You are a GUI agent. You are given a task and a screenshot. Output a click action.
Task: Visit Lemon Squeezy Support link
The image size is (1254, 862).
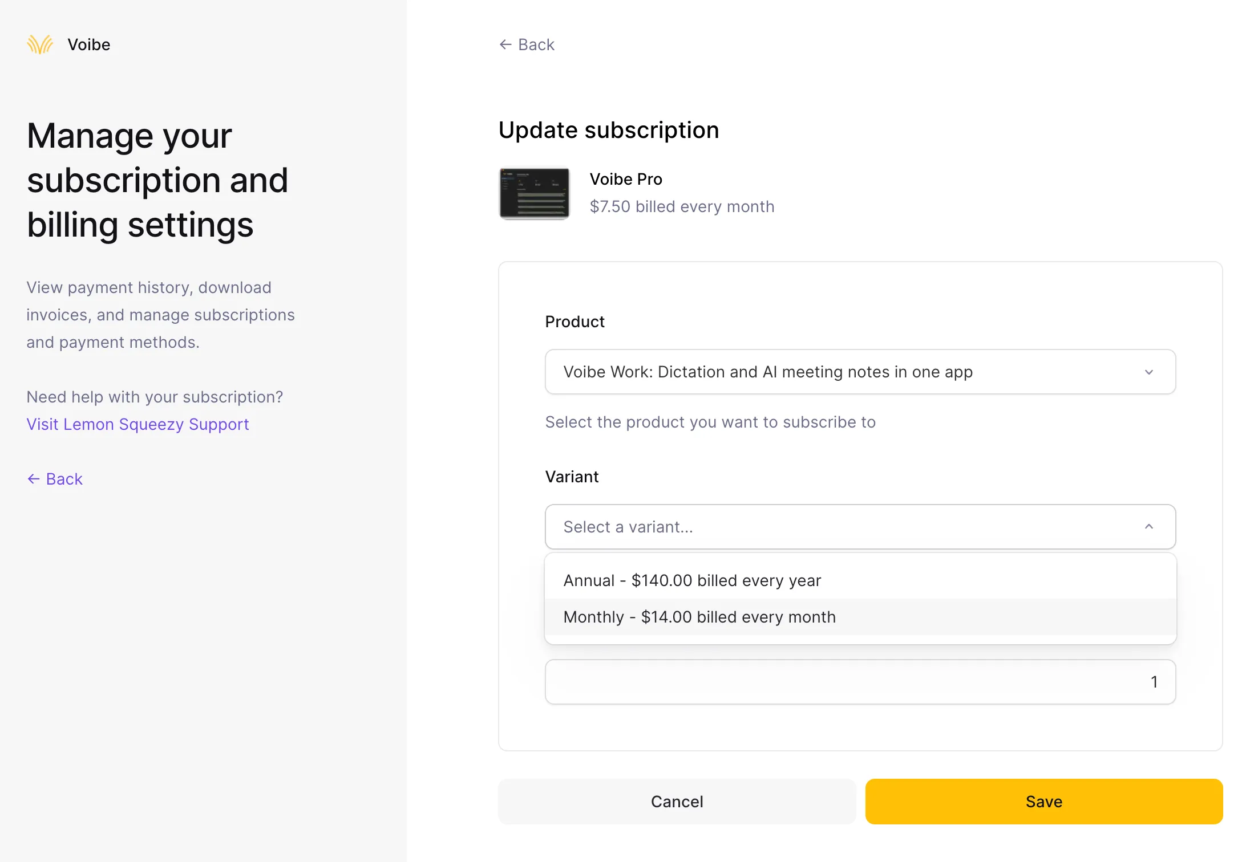tap(137, 424)
